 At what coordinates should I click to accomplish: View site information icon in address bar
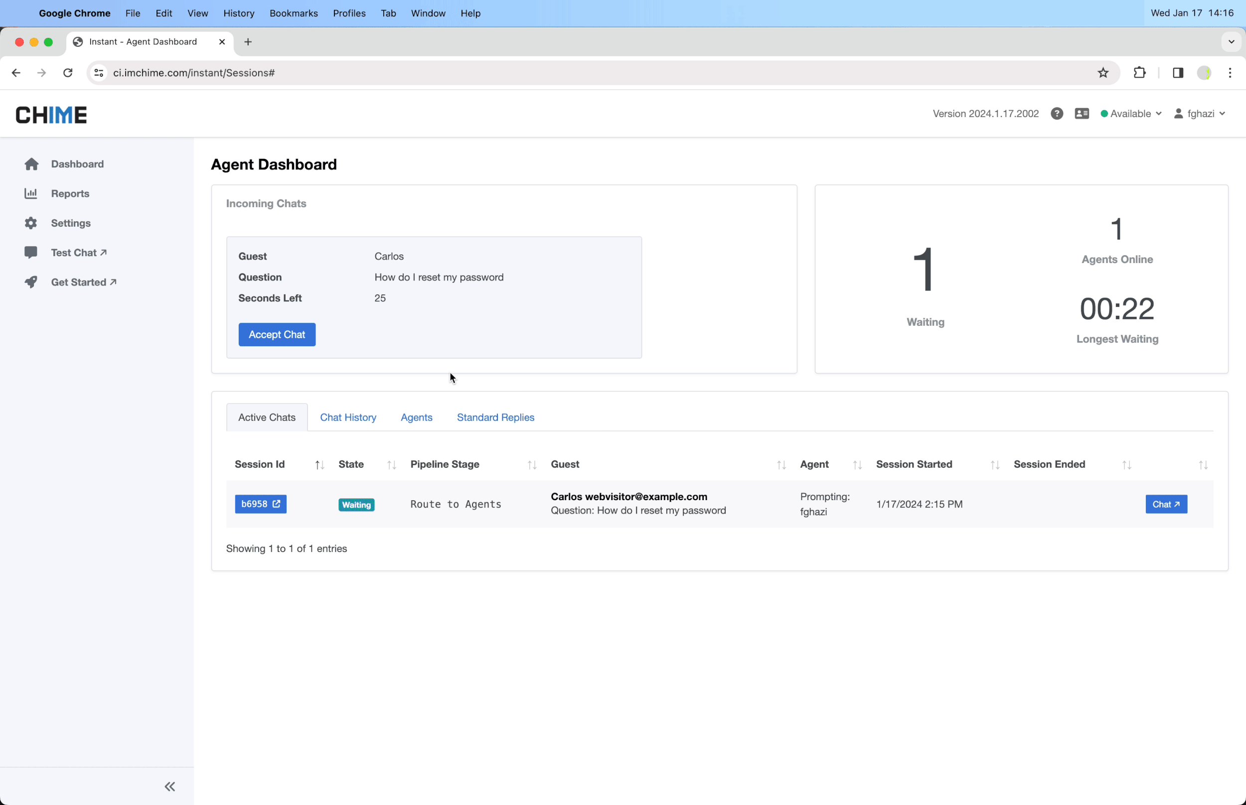[99, 73]
